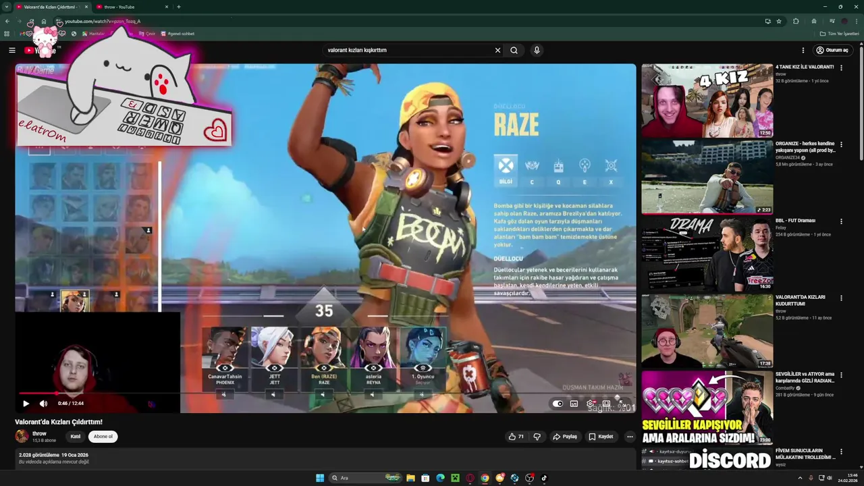864x486 pixels.
Task: Open File Explorer from taskbar
Action: click(410, 478)
